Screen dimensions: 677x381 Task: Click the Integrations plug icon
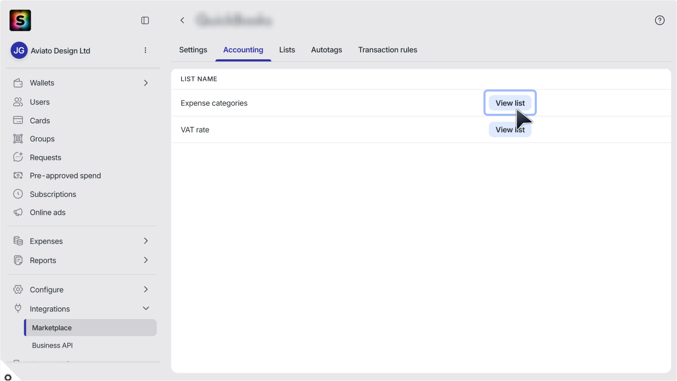point(18,309)
